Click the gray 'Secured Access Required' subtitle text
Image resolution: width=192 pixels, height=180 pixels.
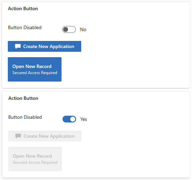click(35, 162)
